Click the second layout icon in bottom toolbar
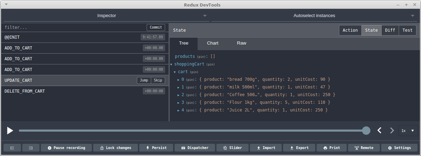 [31, 148]
